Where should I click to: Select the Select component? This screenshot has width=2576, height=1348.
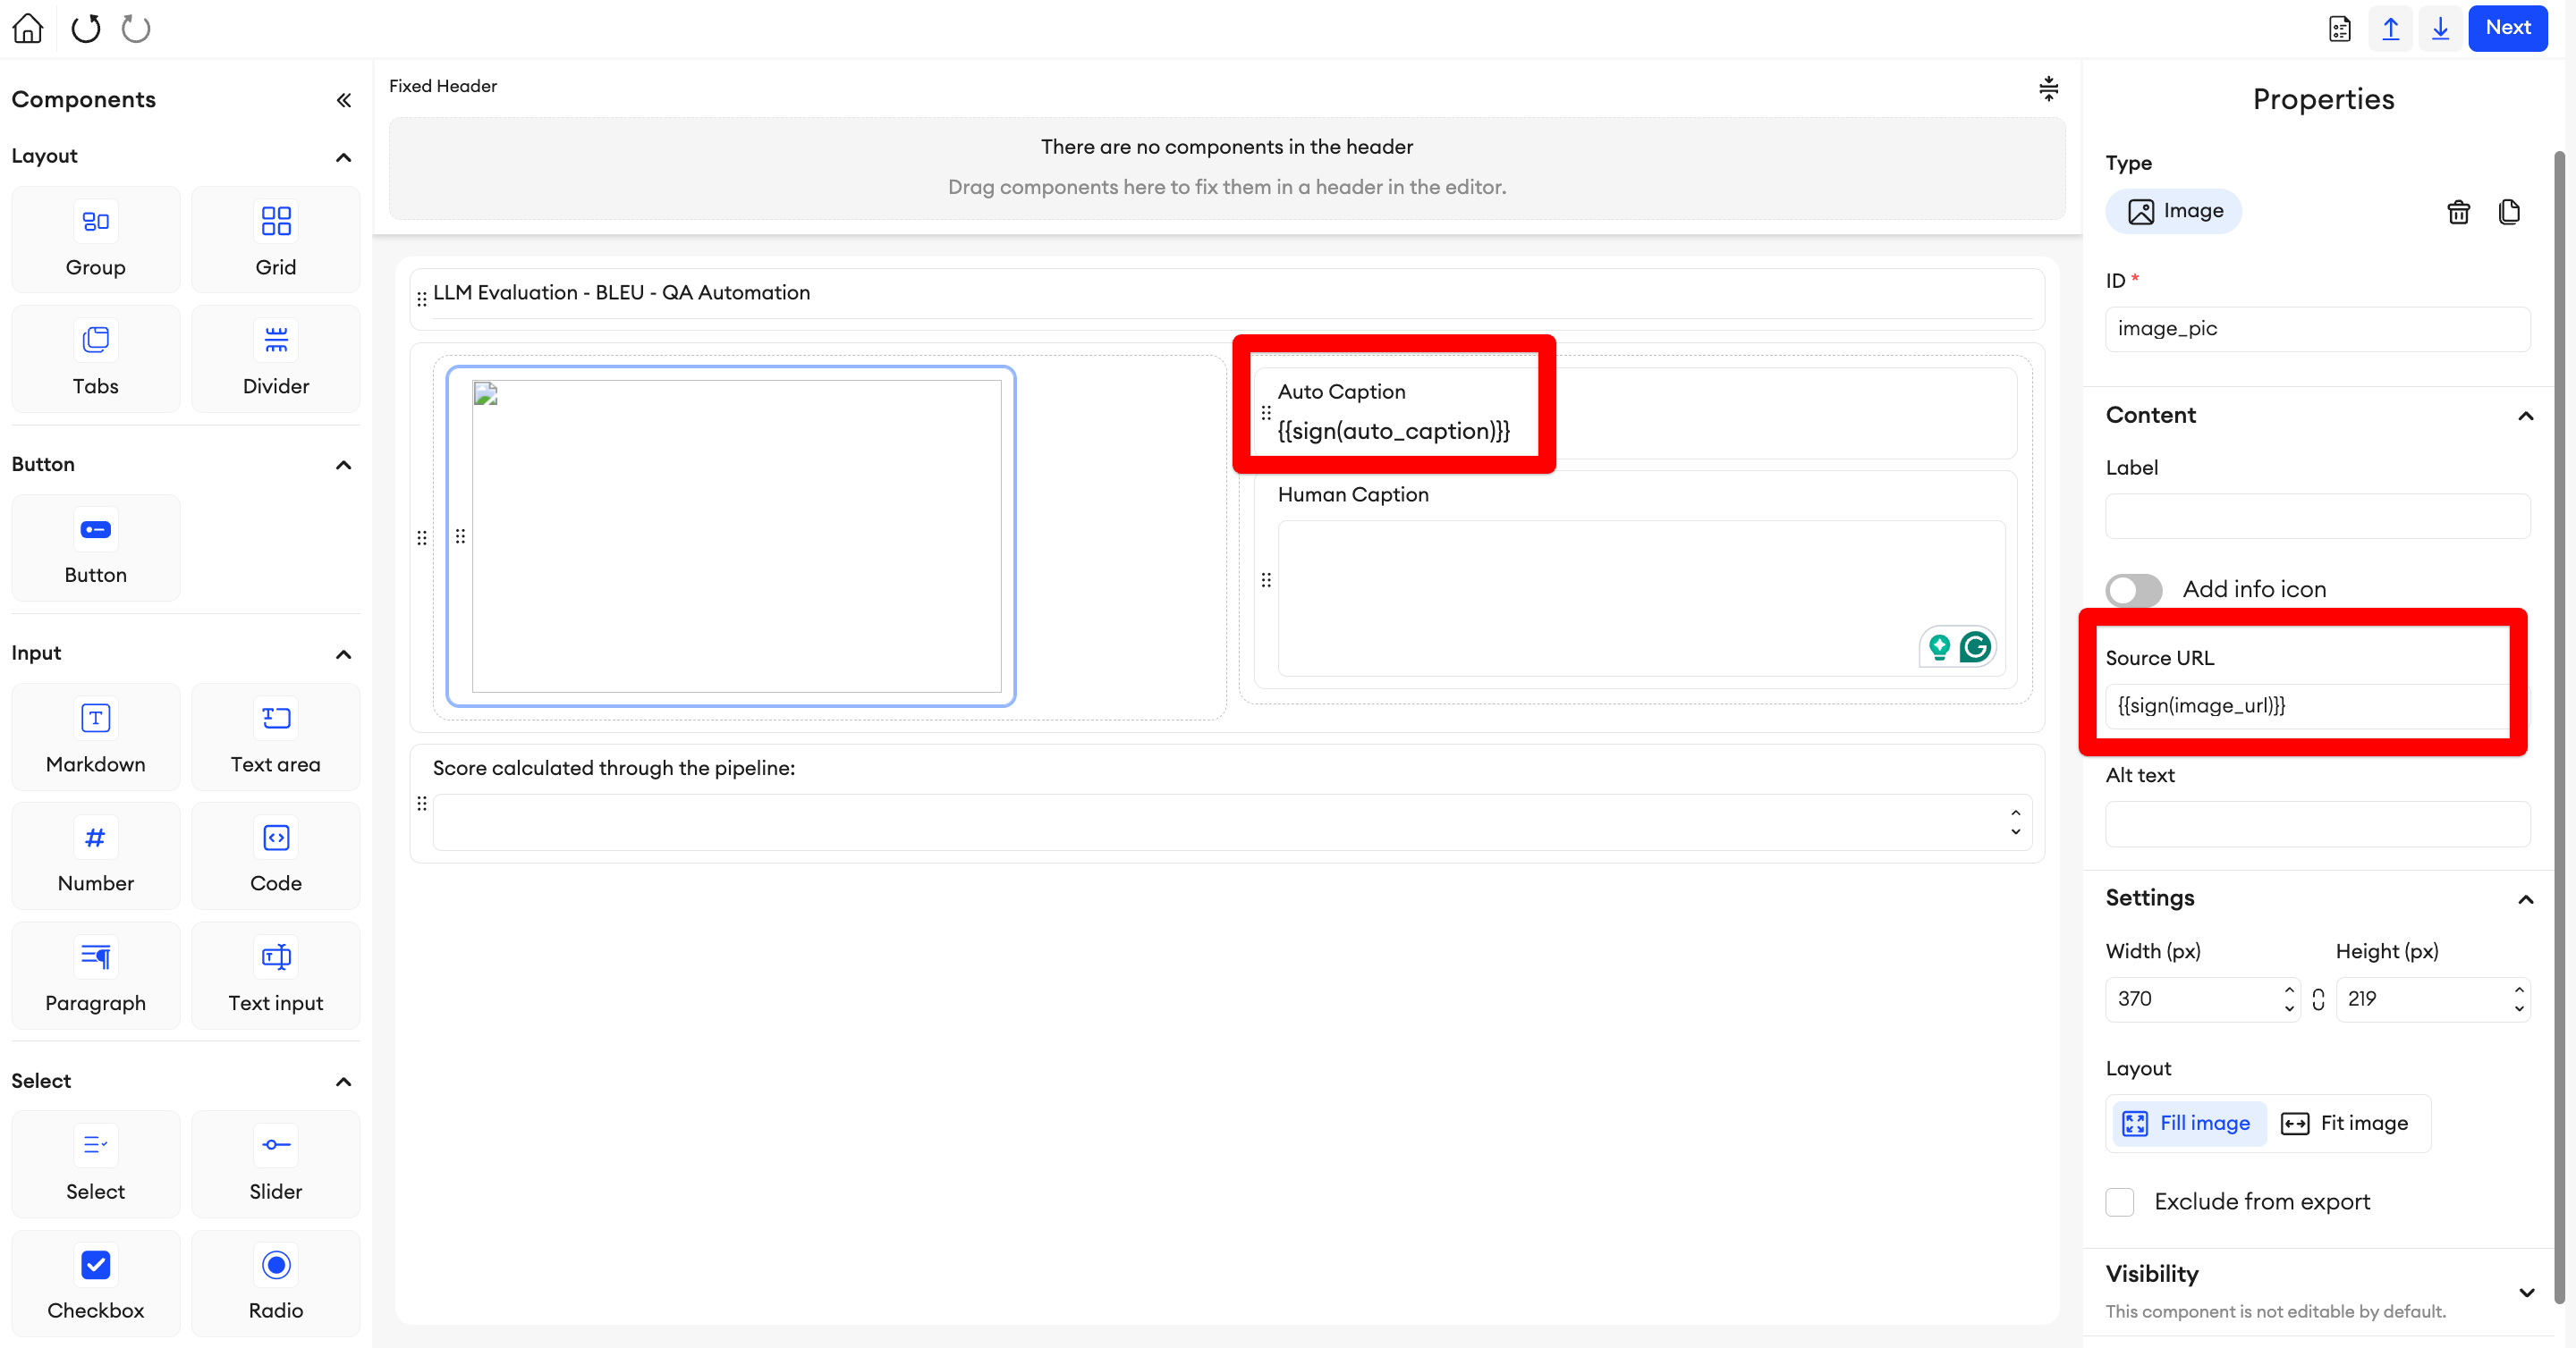[x=96, y=1164]
